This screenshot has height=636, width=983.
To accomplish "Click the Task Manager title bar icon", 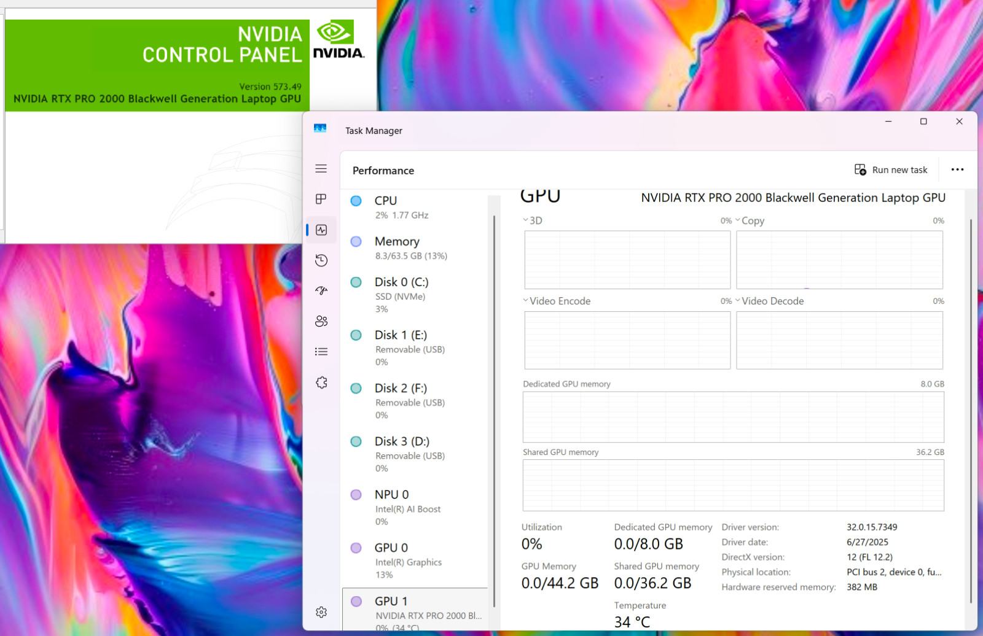I will (x=320, y=128).
